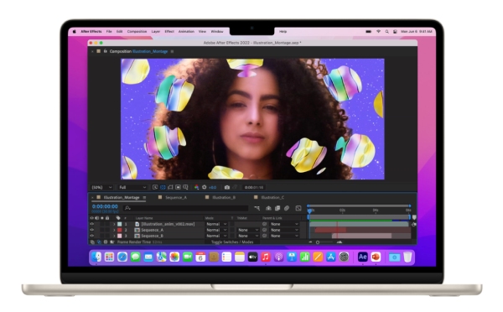Click the preview time 0:00:01:16
The image size is (503, 312).
pyautogui.click(x=254, y=187)
